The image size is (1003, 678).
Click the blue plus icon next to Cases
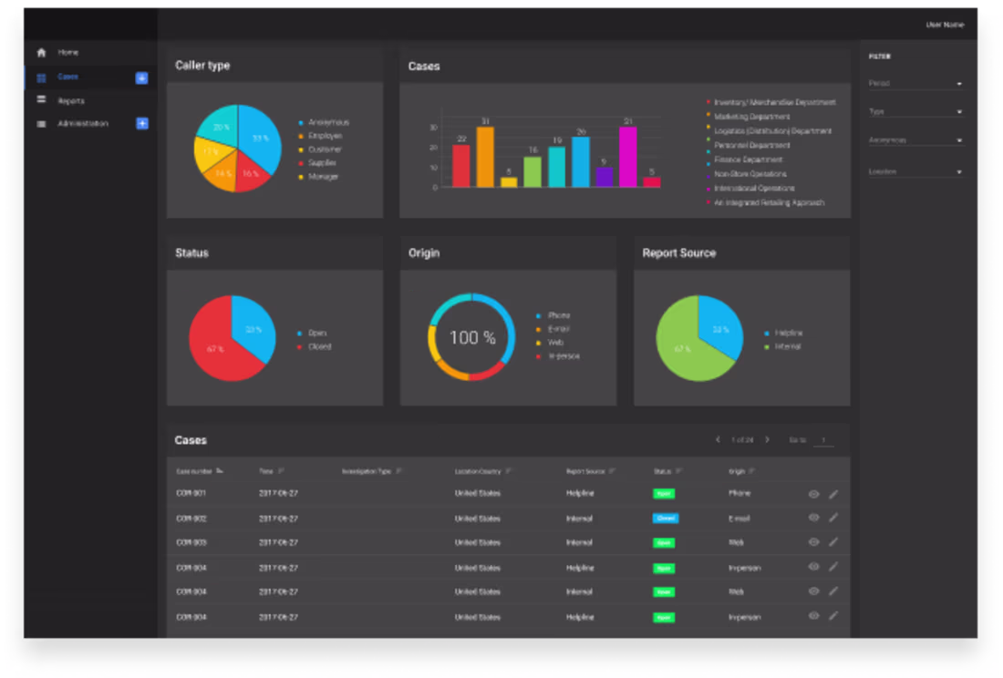click(x=141, y=78)
